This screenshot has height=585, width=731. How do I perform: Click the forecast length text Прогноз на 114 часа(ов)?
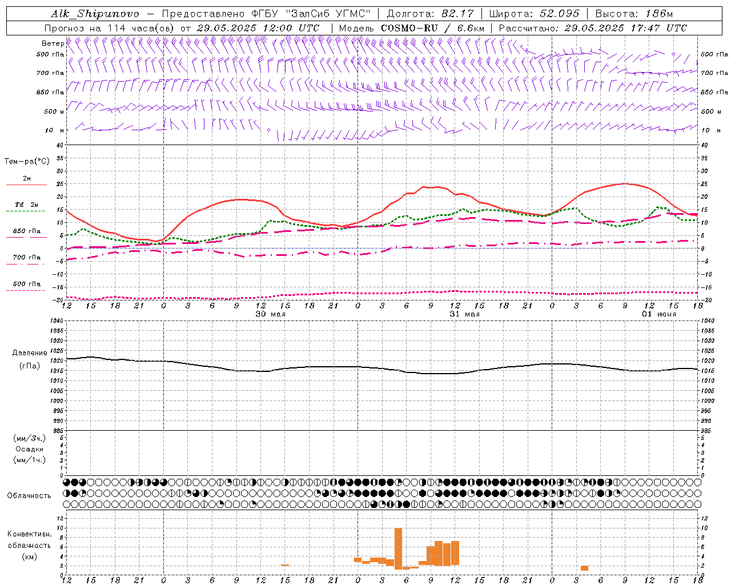pyautogui.click(x=110, y=28)
